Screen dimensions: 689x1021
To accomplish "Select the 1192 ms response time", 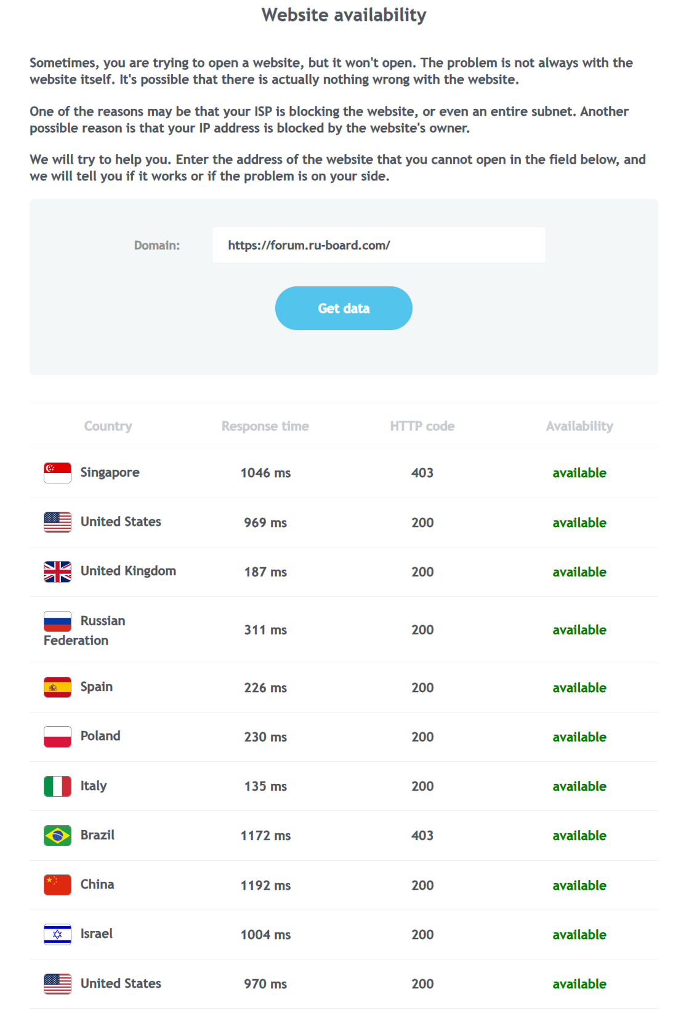I will click(265, 886).
